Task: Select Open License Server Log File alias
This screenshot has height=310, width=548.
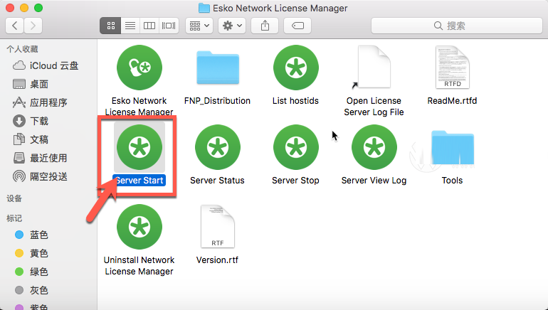Action: [374, 68]
